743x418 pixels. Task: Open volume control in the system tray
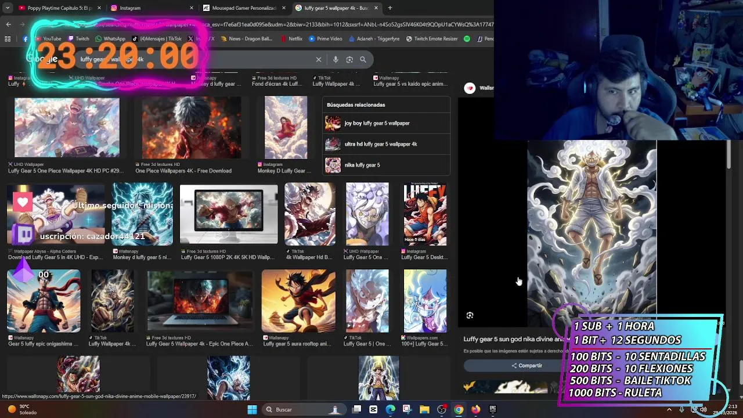(704, 409)
